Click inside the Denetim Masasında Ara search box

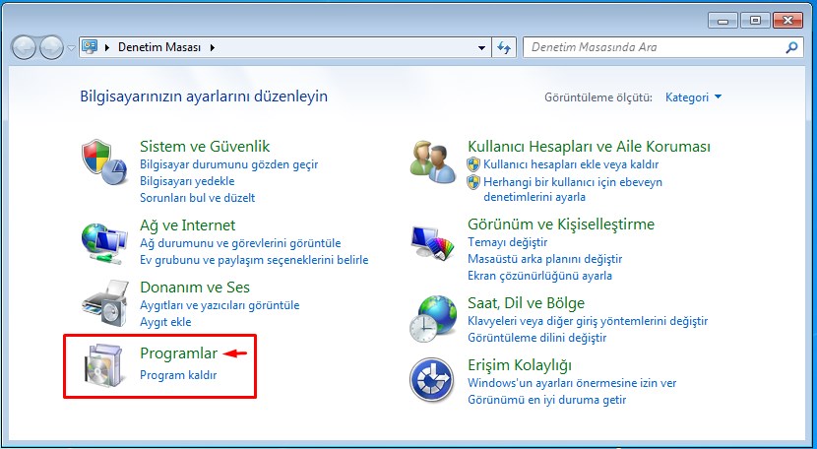click(x=655, y=47)
